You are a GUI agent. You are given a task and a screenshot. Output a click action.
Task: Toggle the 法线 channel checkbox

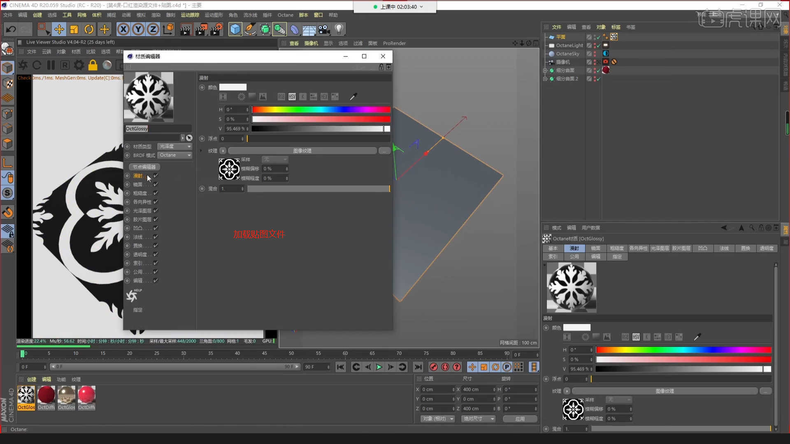[x=156, y=237]
